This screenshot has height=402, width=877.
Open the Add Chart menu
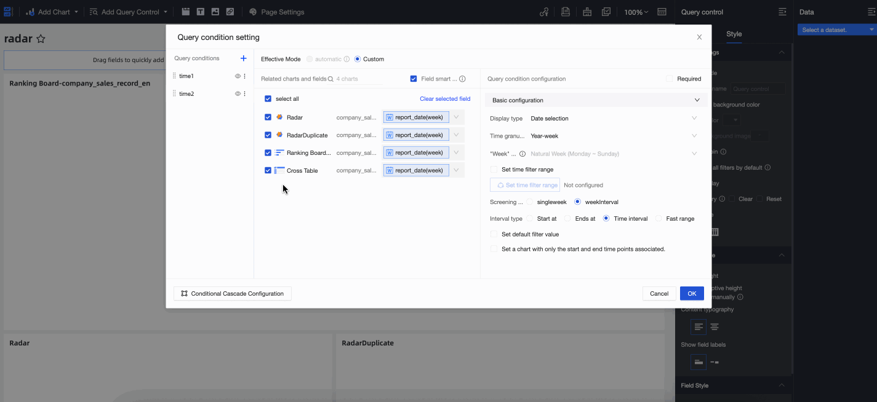tap(52, 12)
